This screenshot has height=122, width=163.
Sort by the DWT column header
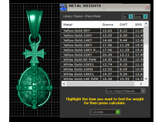[125, 25]
